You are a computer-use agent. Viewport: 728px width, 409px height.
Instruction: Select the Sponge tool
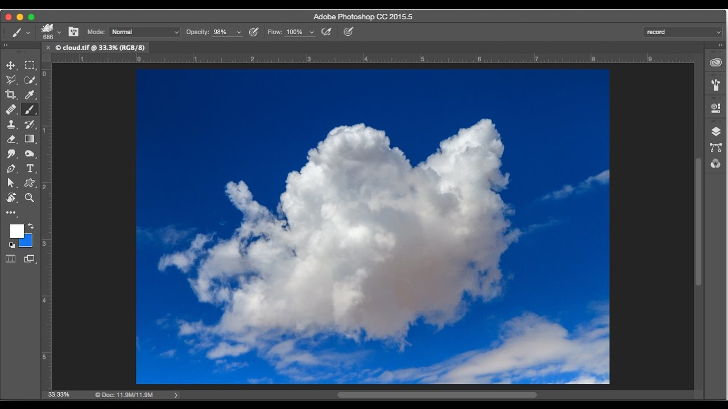click(x=30, y=154)
